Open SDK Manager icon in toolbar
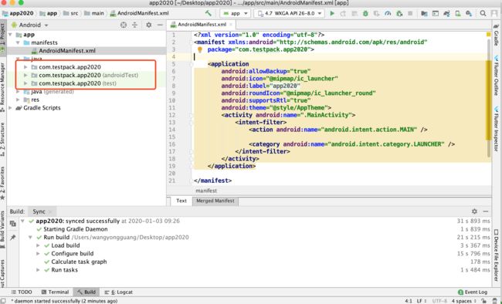This screenshot has width=502, height=304. coord(469,13)
